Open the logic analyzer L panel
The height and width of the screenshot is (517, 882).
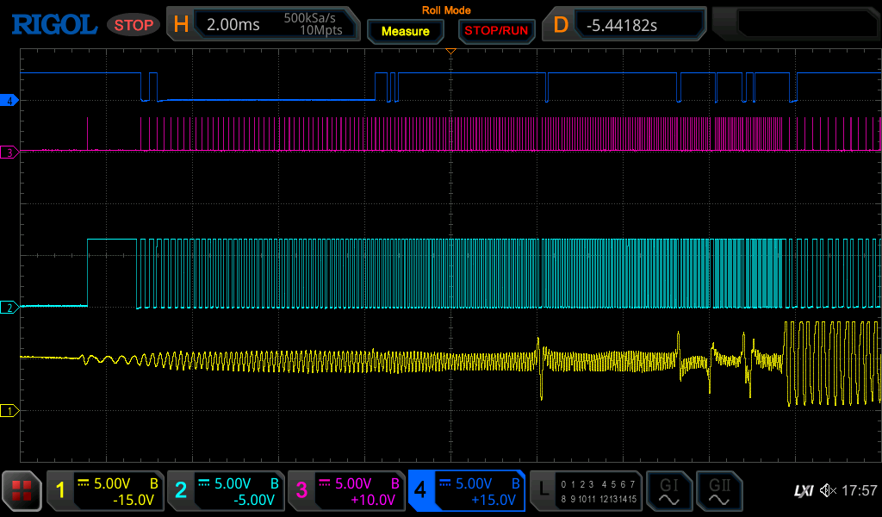click(543, 490)
